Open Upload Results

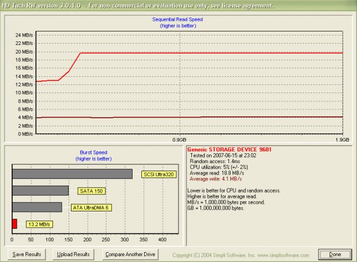coord(73,254)
